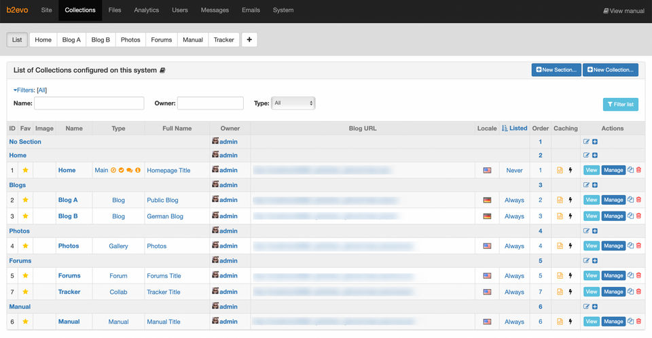Add collection to Photos section plus icon
This screenshot has height=338, width=652.
tap(595, 231)
